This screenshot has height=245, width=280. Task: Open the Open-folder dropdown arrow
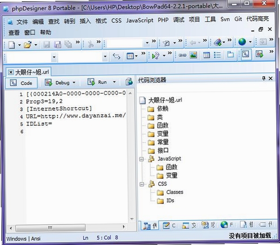36,45
